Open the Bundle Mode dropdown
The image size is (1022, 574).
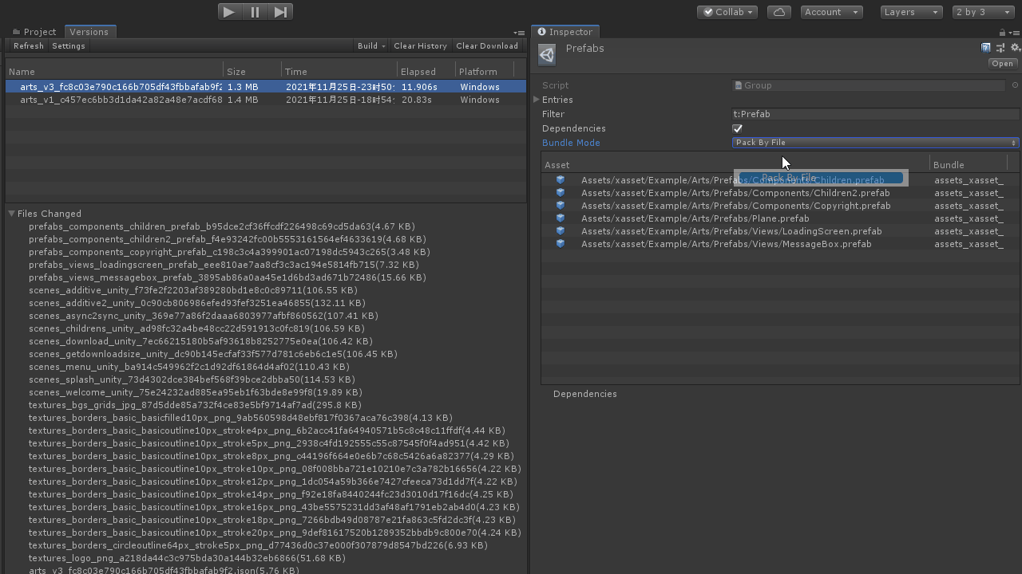pos(875,143)
